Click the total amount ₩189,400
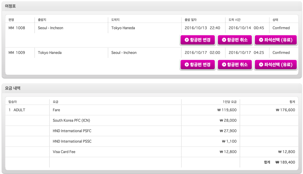The height and width of the screenshot is (174, 303). [x=285, y=162]
